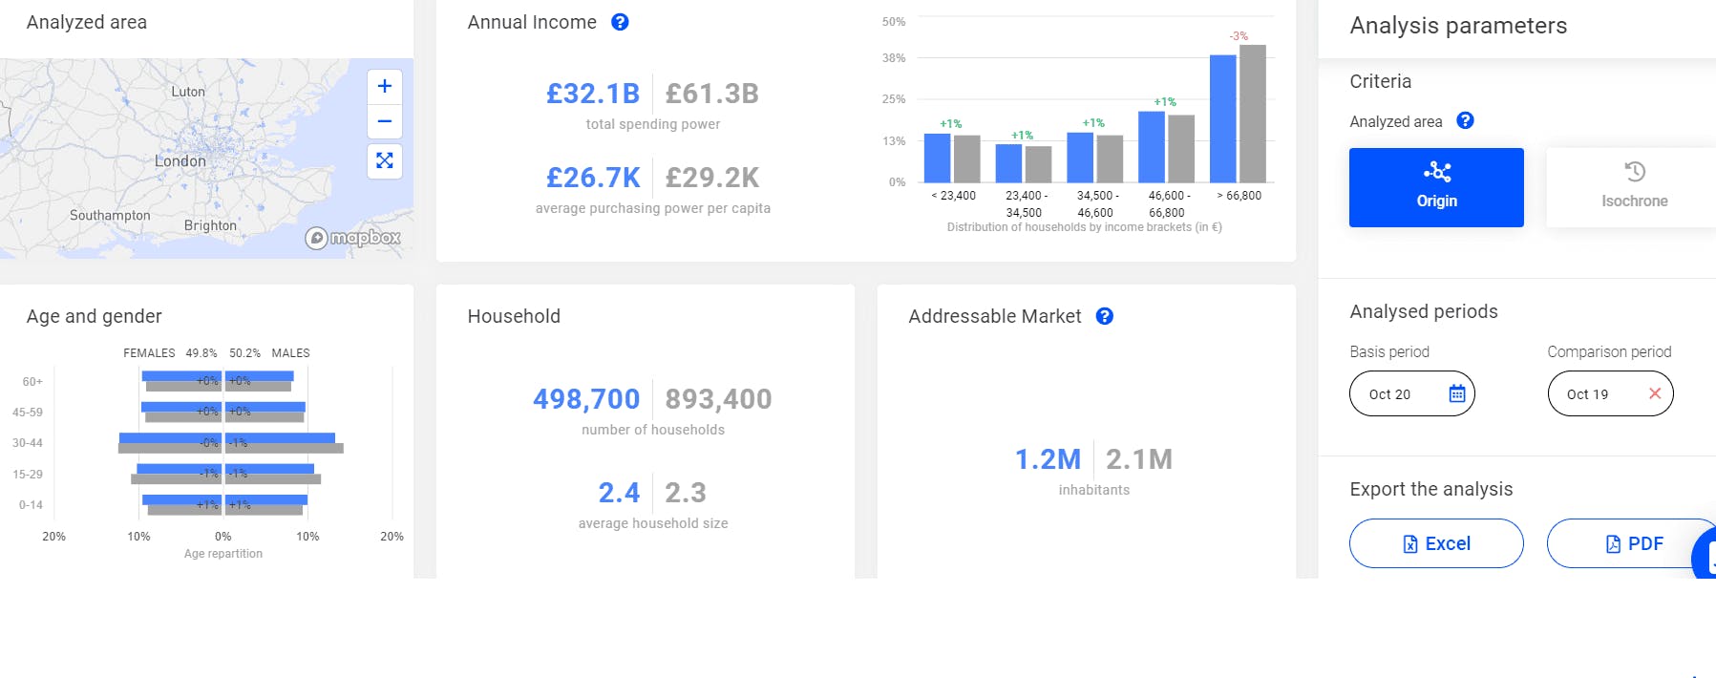Zoom out on the Analyzed area map

point(384,121)
